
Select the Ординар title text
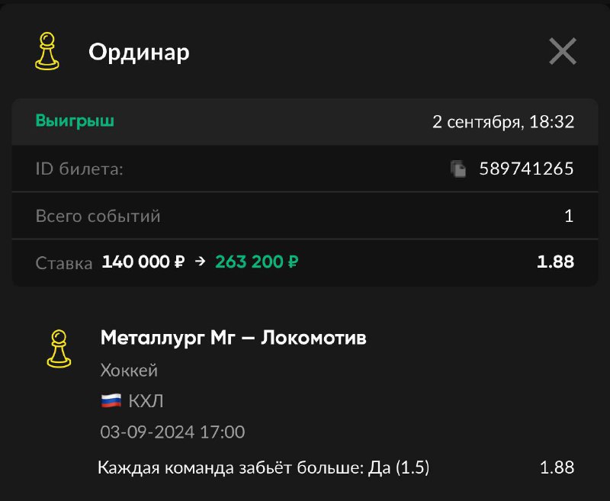click(140, 53)
